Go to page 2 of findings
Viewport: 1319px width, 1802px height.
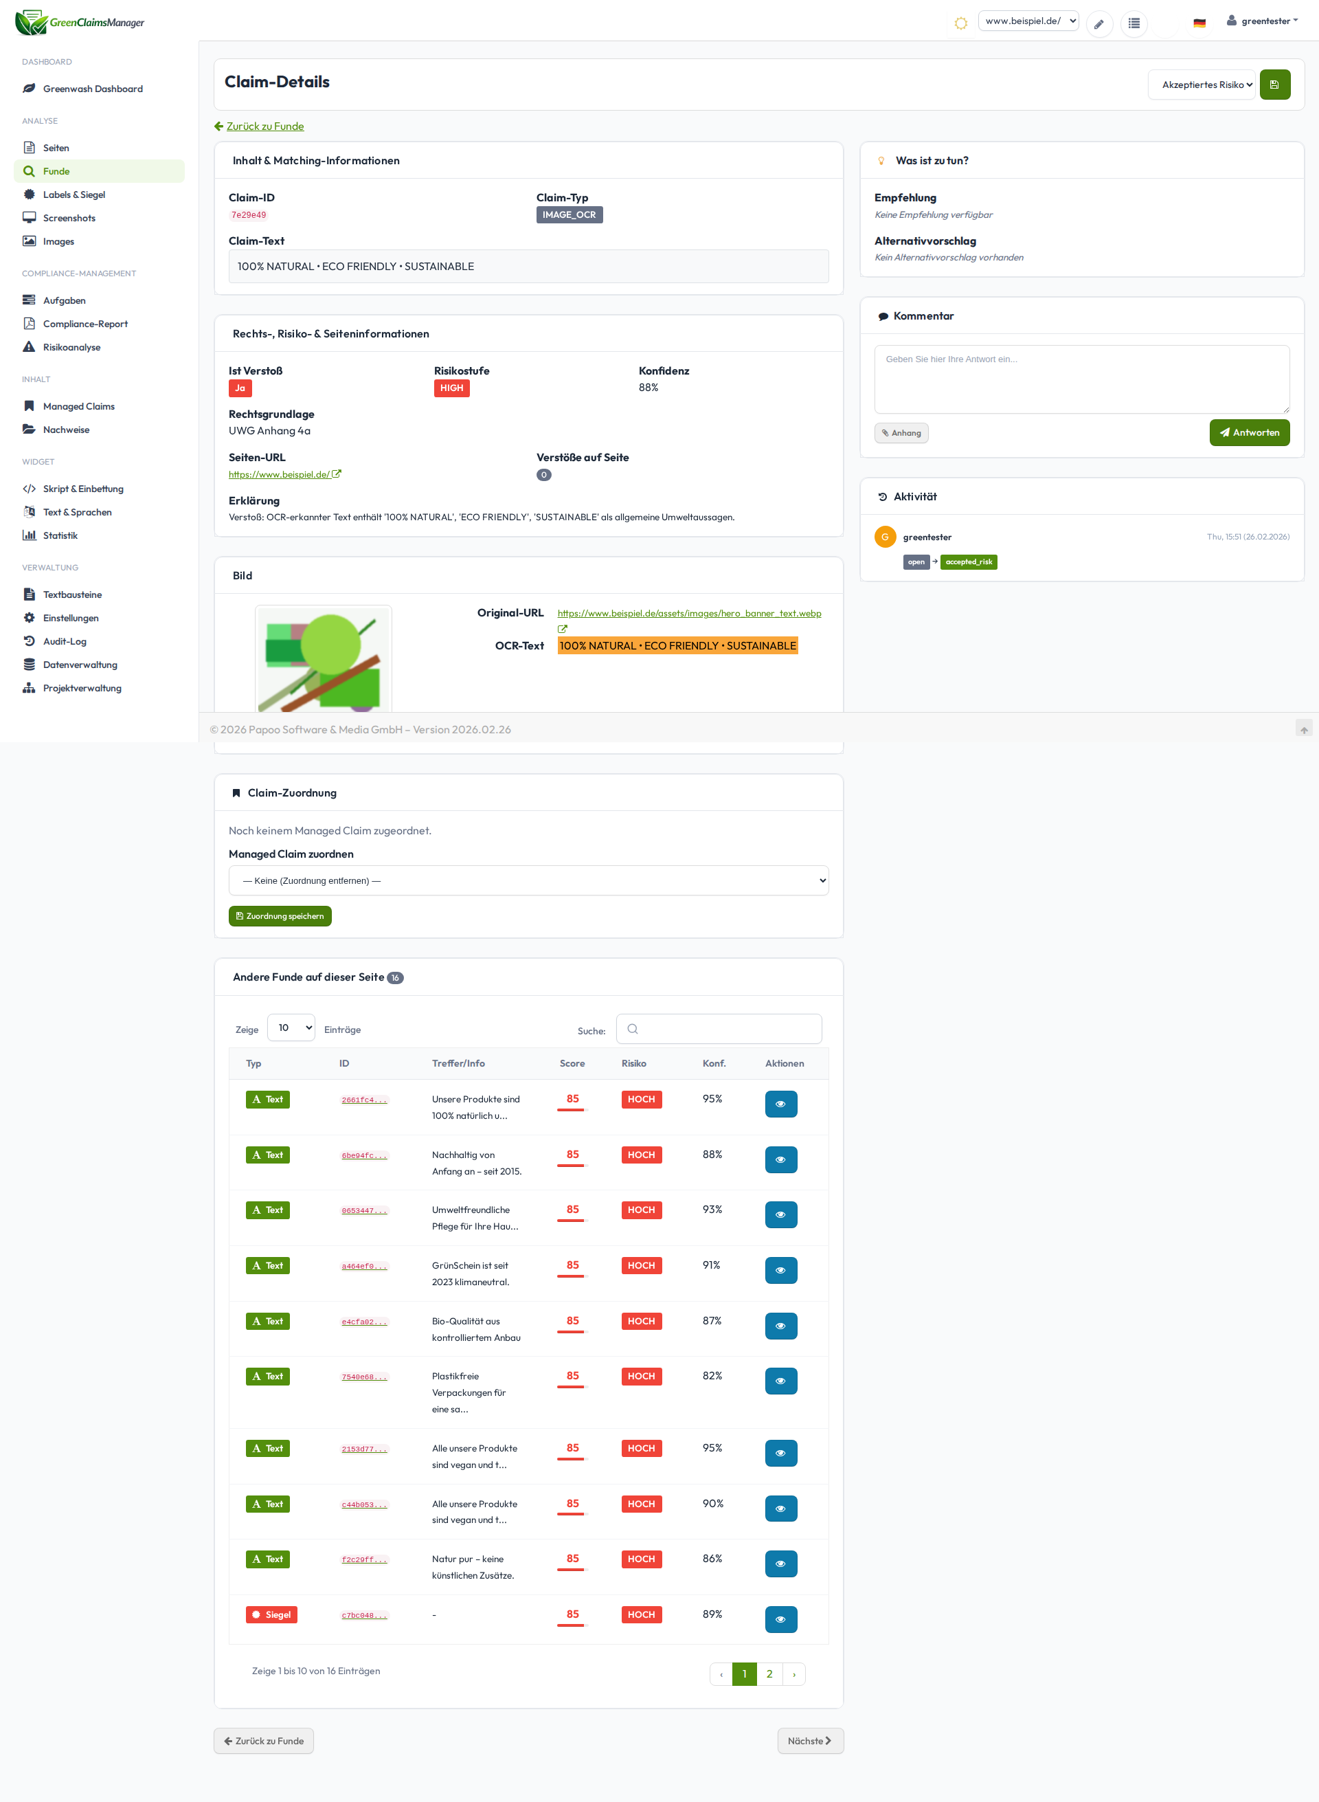click(769, 1673)
